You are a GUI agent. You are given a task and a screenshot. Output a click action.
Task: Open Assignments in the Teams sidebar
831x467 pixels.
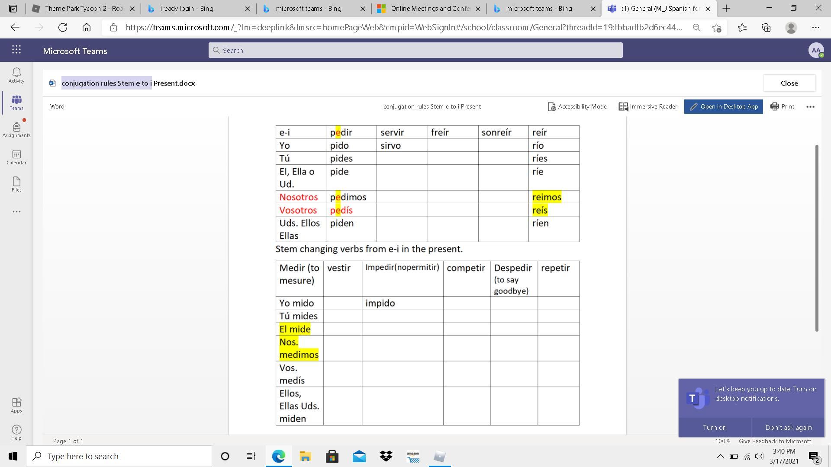pyautogui.click(x=16, y=130)
